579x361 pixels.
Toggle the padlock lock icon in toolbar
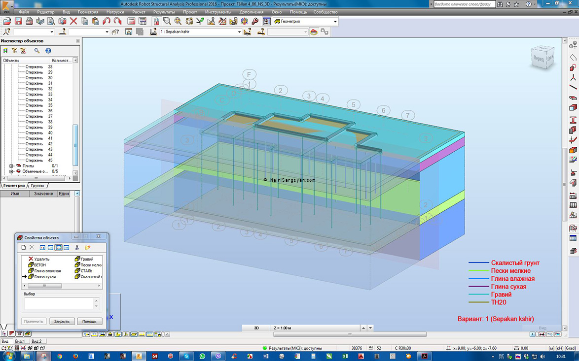(x=156, y=21)
